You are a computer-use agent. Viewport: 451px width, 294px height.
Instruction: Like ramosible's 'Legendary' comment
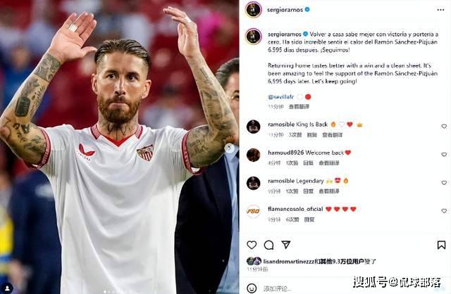(444, 183)
